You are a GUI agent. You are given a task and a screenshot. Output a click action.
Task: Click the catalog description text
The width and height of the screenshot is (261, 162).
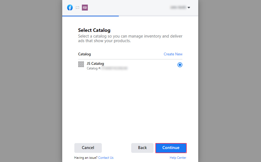click(130, 39)
